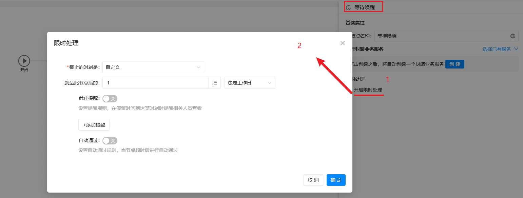Viewport: 523px width, 198px height.
Task: Click the 开始 start node play icon
Action: click(x=24, y=61)
